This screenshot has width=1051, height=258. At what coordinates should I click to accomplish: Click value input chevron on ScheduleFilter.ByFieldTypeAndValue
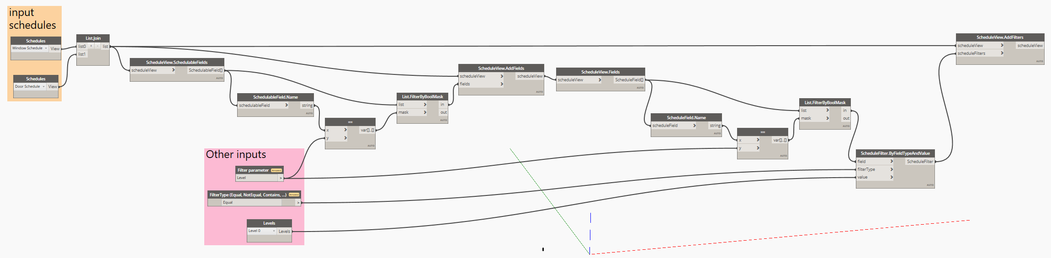pos(891,177)
